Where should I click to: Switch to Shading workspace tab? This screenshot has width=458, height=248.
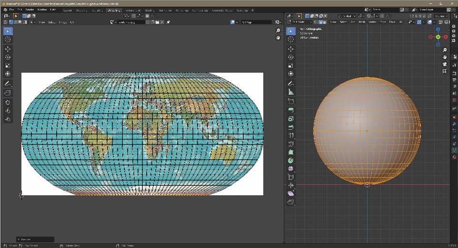coord(149,10)
